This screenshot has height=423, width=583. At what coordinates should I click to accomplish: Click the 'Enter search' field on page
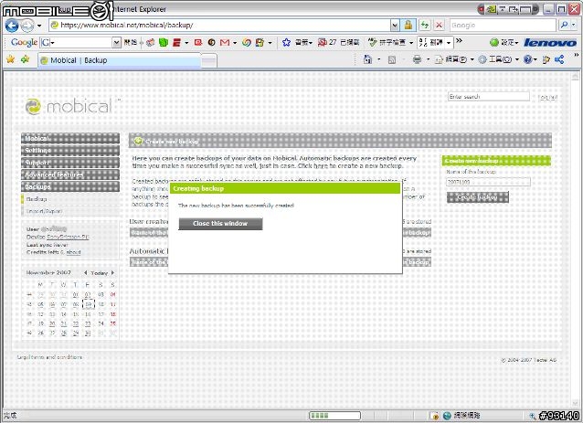coord(489,97)
